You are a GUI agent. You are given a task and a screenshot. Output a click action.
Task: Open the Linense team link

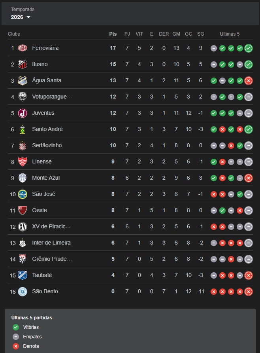42,162
